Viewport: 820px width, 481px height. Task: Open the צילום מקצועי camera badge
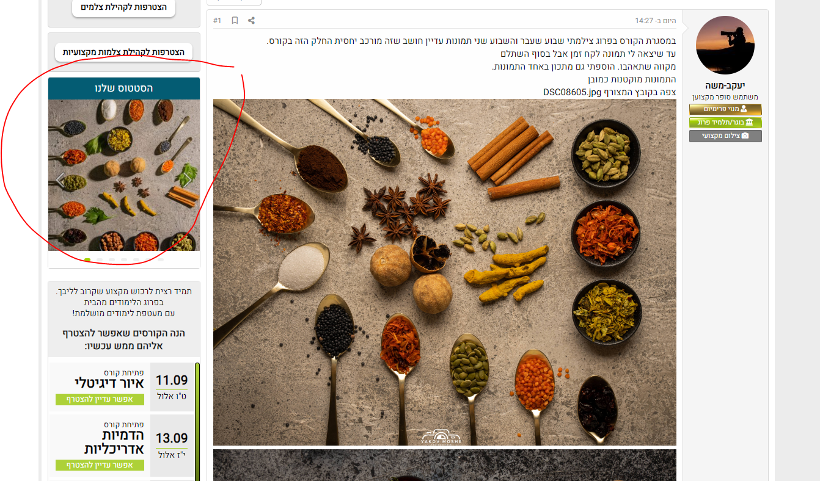coord(725,136)
